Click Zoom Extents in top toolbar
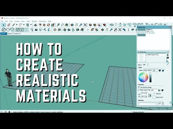This screenshot has height=129, width=173. (x=85, y=25)
